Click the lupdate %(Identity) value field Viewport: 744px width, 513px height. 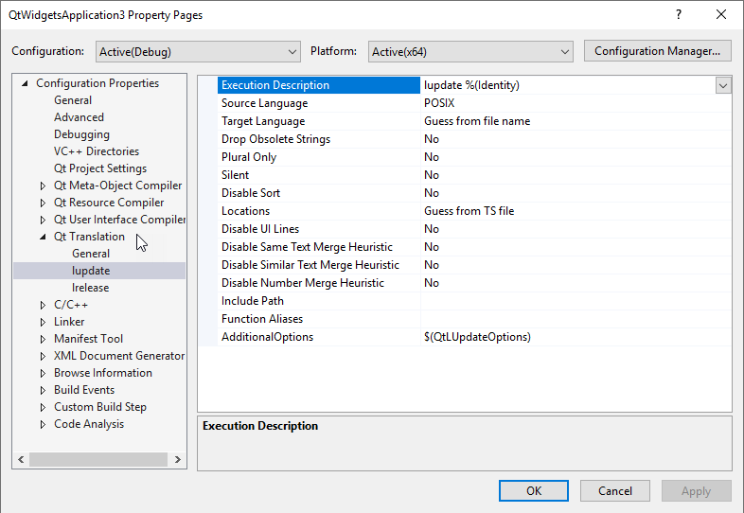click(568, 85)
